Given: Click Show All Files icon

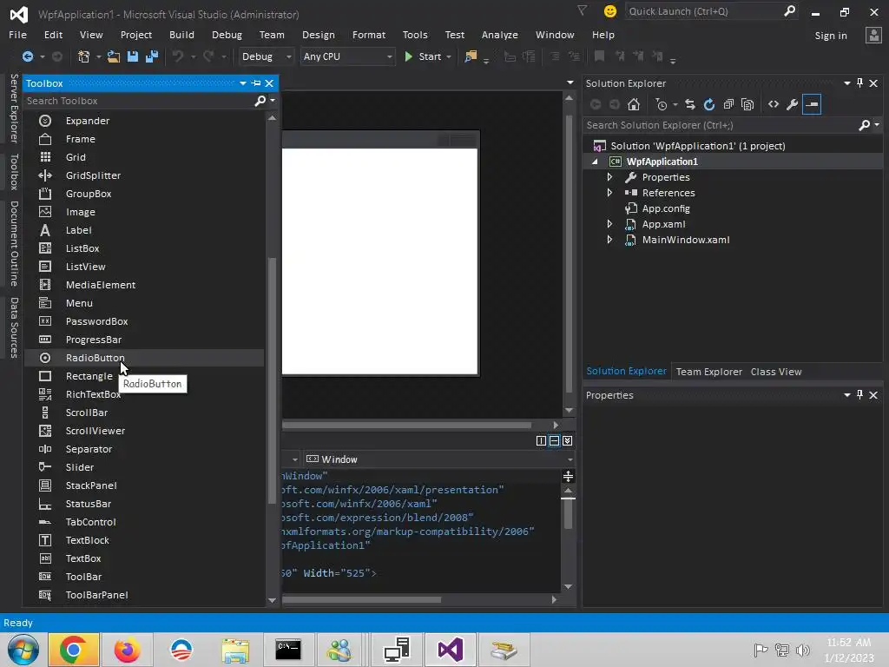Looking at the screenshot, I should click(x=747, y=104).
